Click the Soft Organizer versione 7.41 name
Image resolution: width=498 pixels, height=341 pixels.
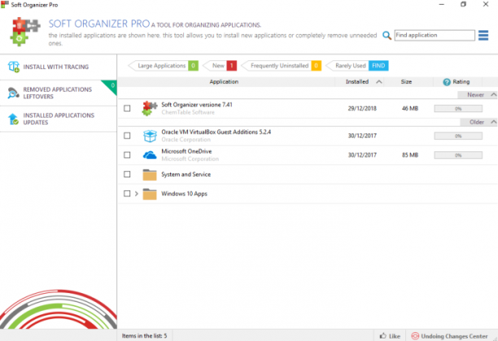pos(197,105)
